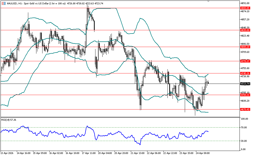Click the 17 Apr 11:00 time axis label
253x156 pixels.
coord(89,153)
